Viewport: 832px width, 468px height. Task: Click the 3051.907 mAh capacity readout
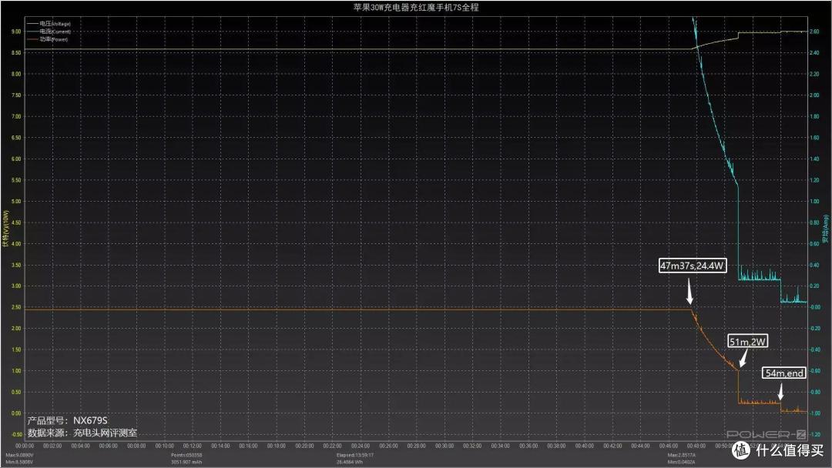click(186, 462)
